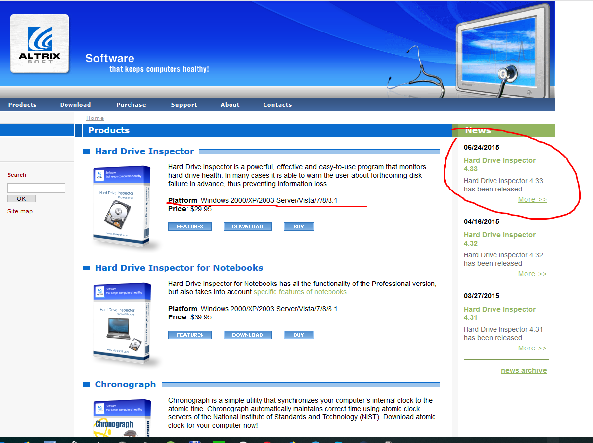
Task: Open the Products menu item
Action: 23,105
